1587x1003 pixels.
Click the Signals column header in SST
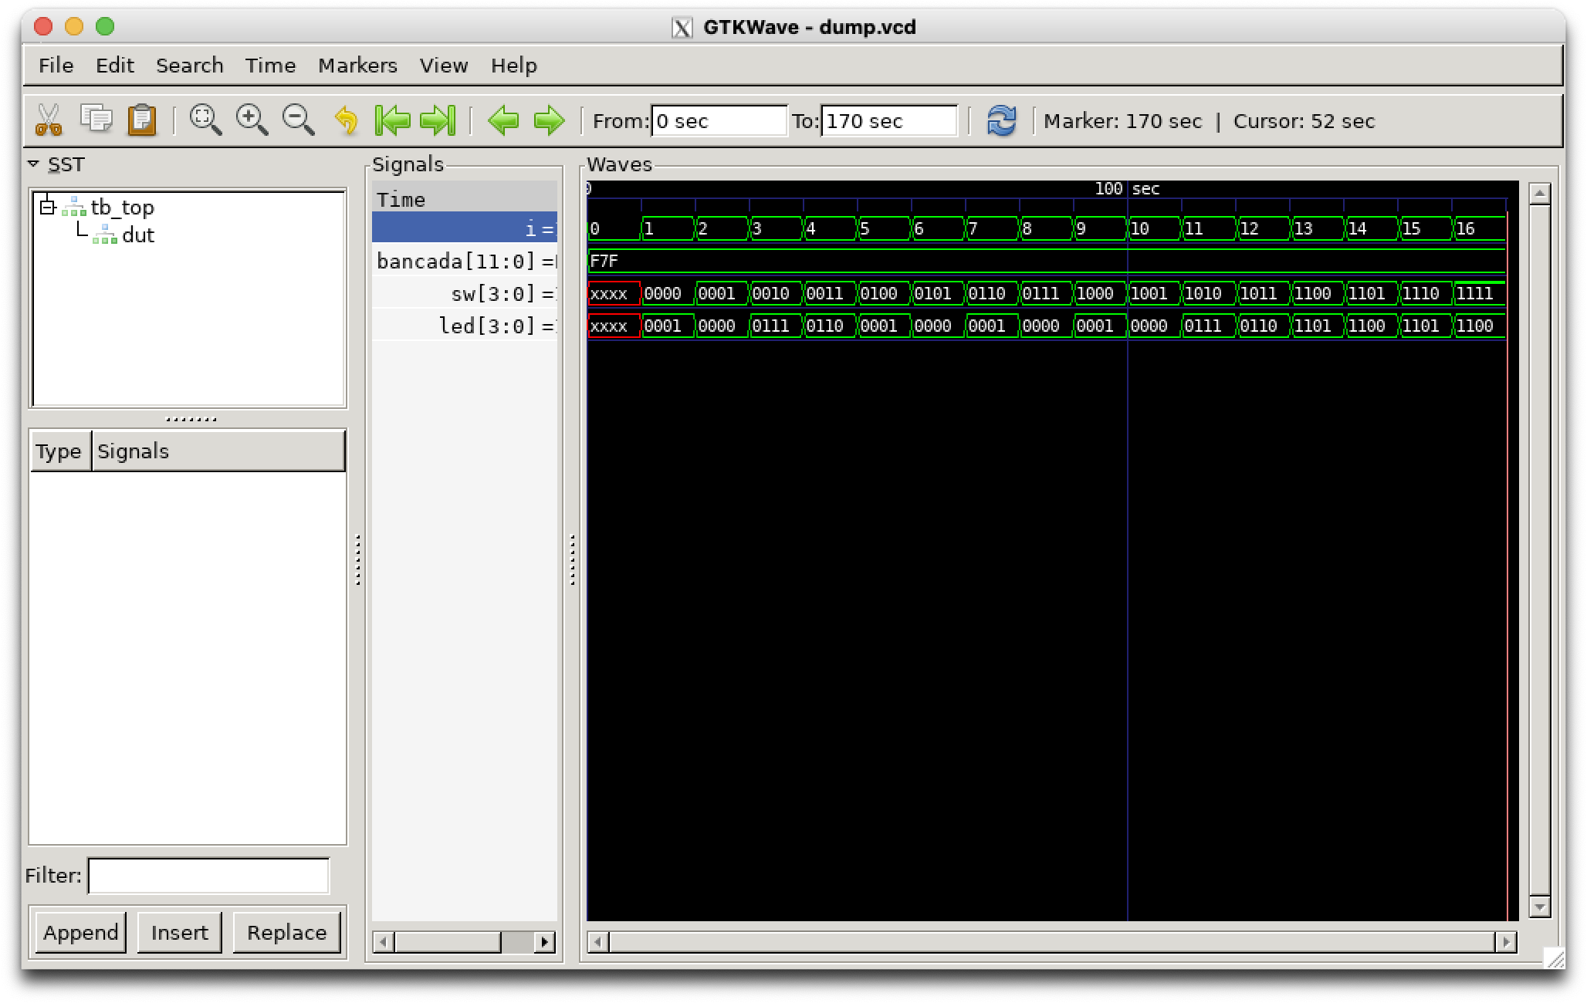click(x=218, y=451)
